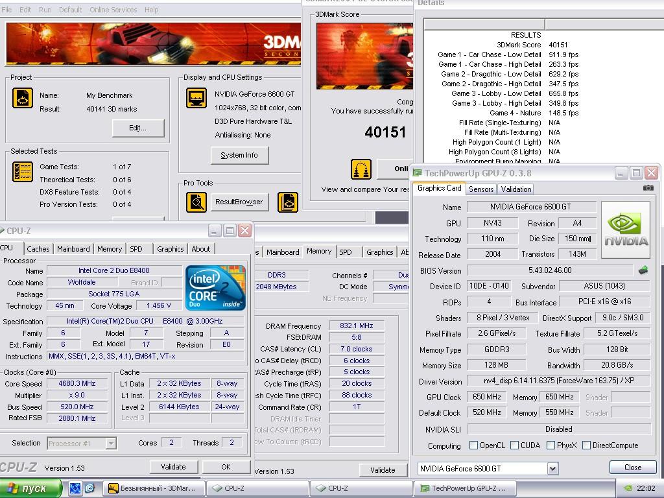Viewport: 664px width, 498px height.
Task: Open the Default menu in 3DMark
Action: click(70, 9)
